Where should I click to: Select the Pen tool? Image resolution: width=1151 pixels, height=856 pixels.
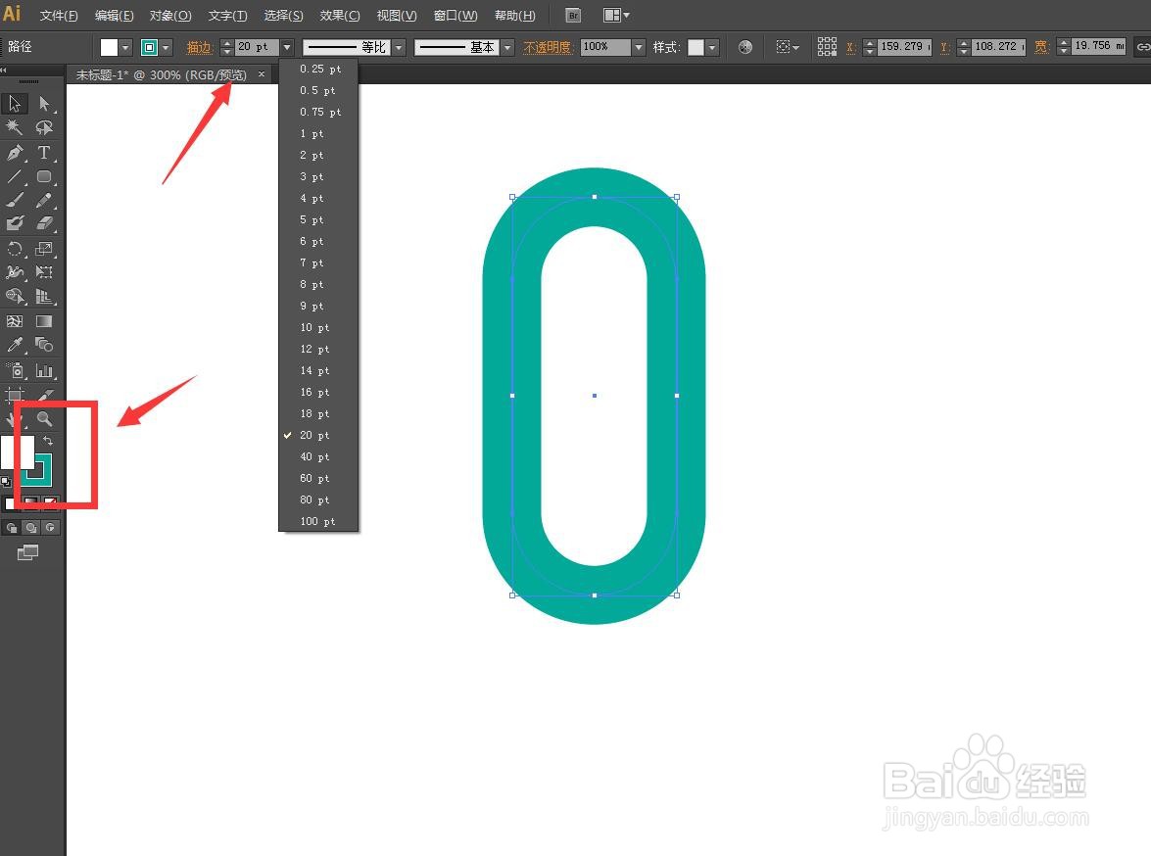pos(16,152)
